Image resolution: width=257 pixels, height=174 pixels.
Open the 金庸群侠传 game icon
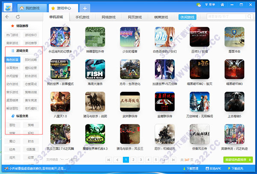[x=165, y=102]
